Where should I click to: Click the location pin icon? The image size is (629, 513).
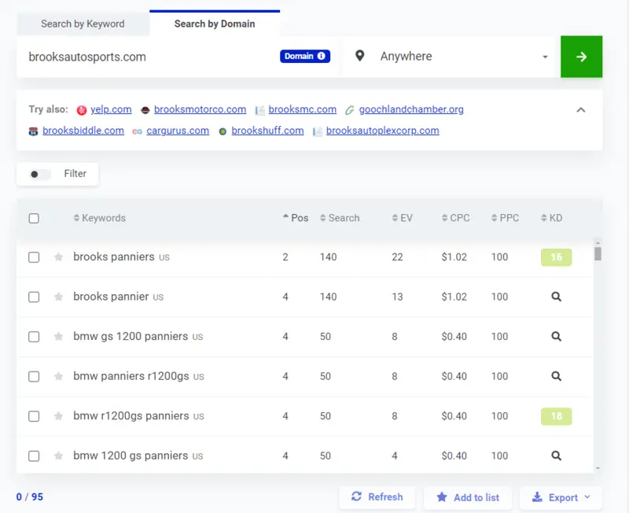360,56
